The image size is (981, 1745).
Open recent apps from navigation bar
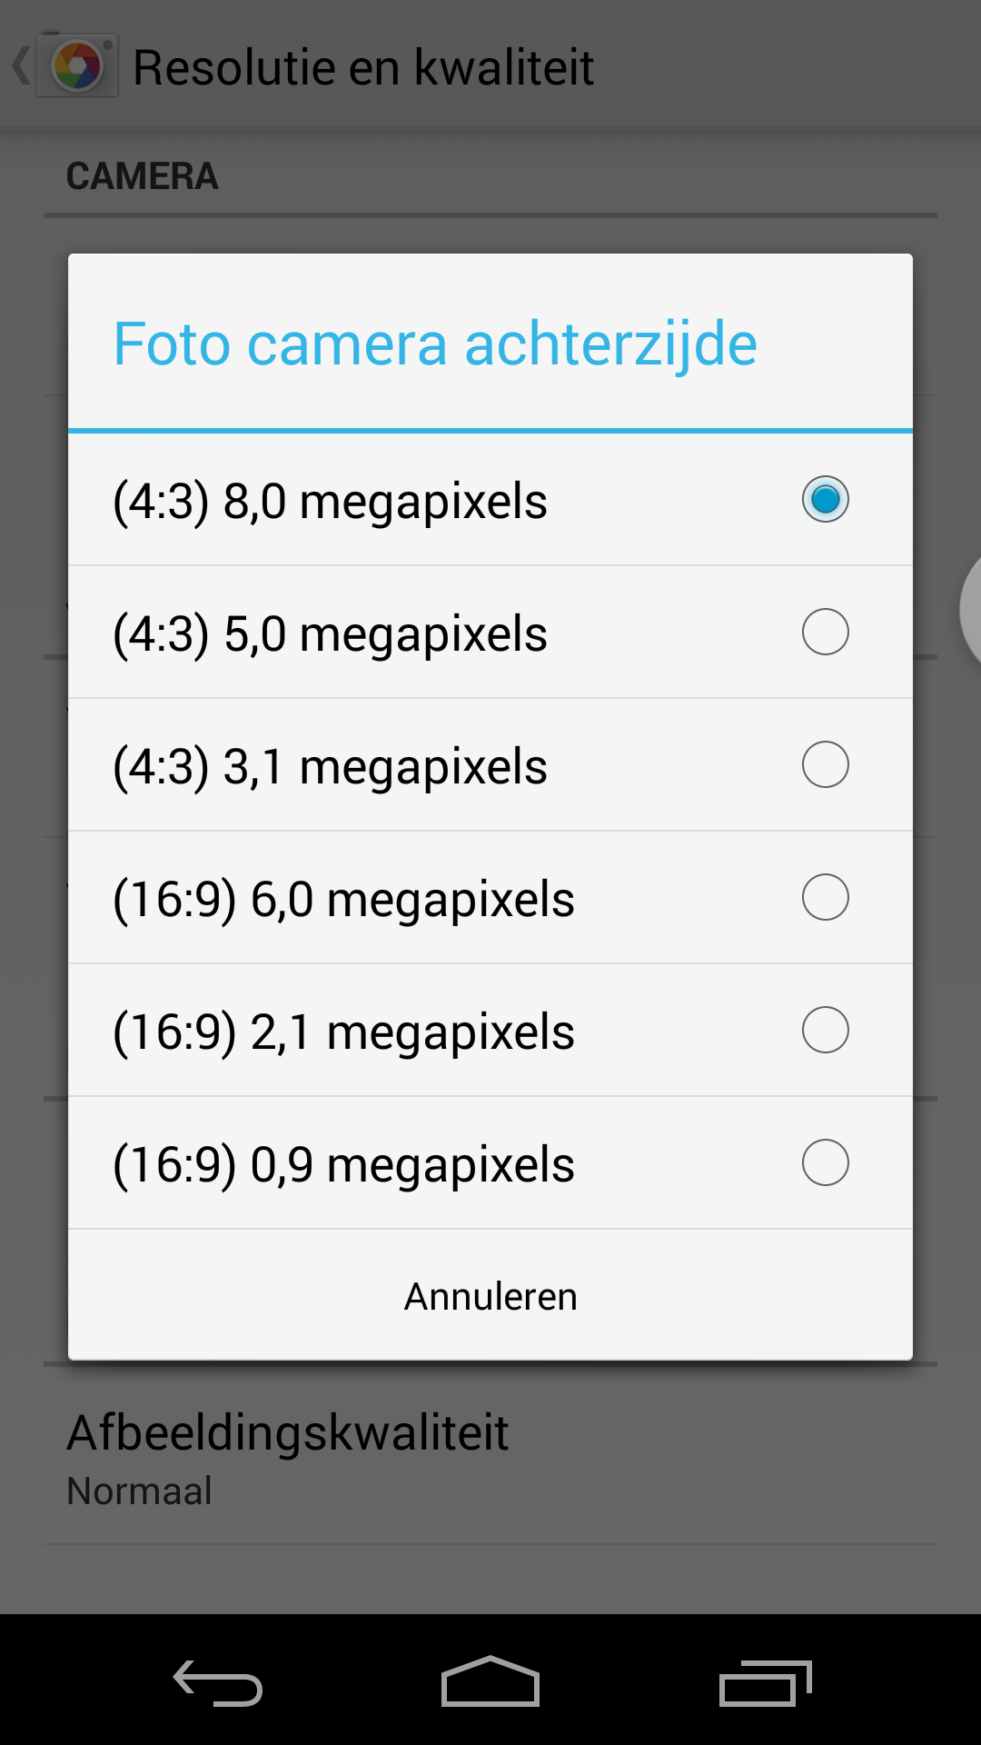click(x=765, y=1683)
